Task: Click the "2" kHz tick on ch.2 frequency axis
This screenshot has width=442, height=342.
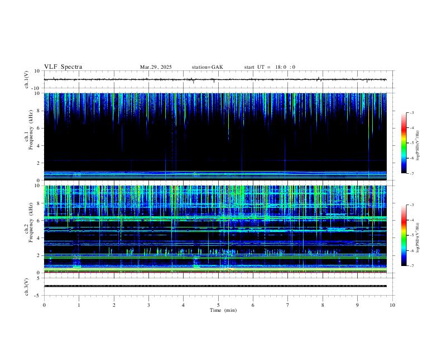Action: 39,255
